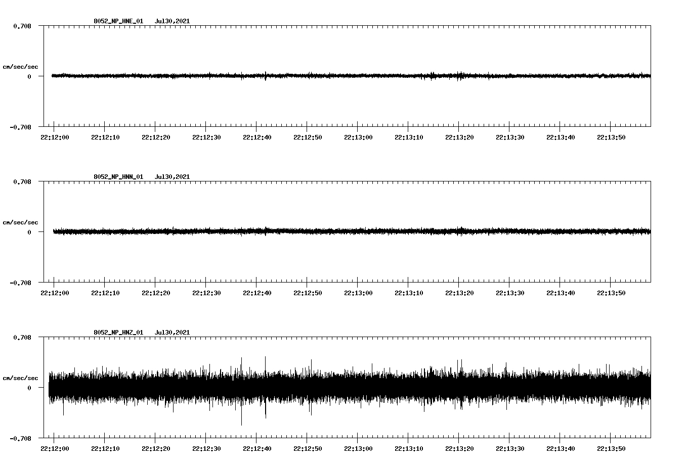Image resolution: width=687 pixels, height=467 pixels.
Task: Click the 22:13:00 time tick on middle axis
Action: coord(358,292)
